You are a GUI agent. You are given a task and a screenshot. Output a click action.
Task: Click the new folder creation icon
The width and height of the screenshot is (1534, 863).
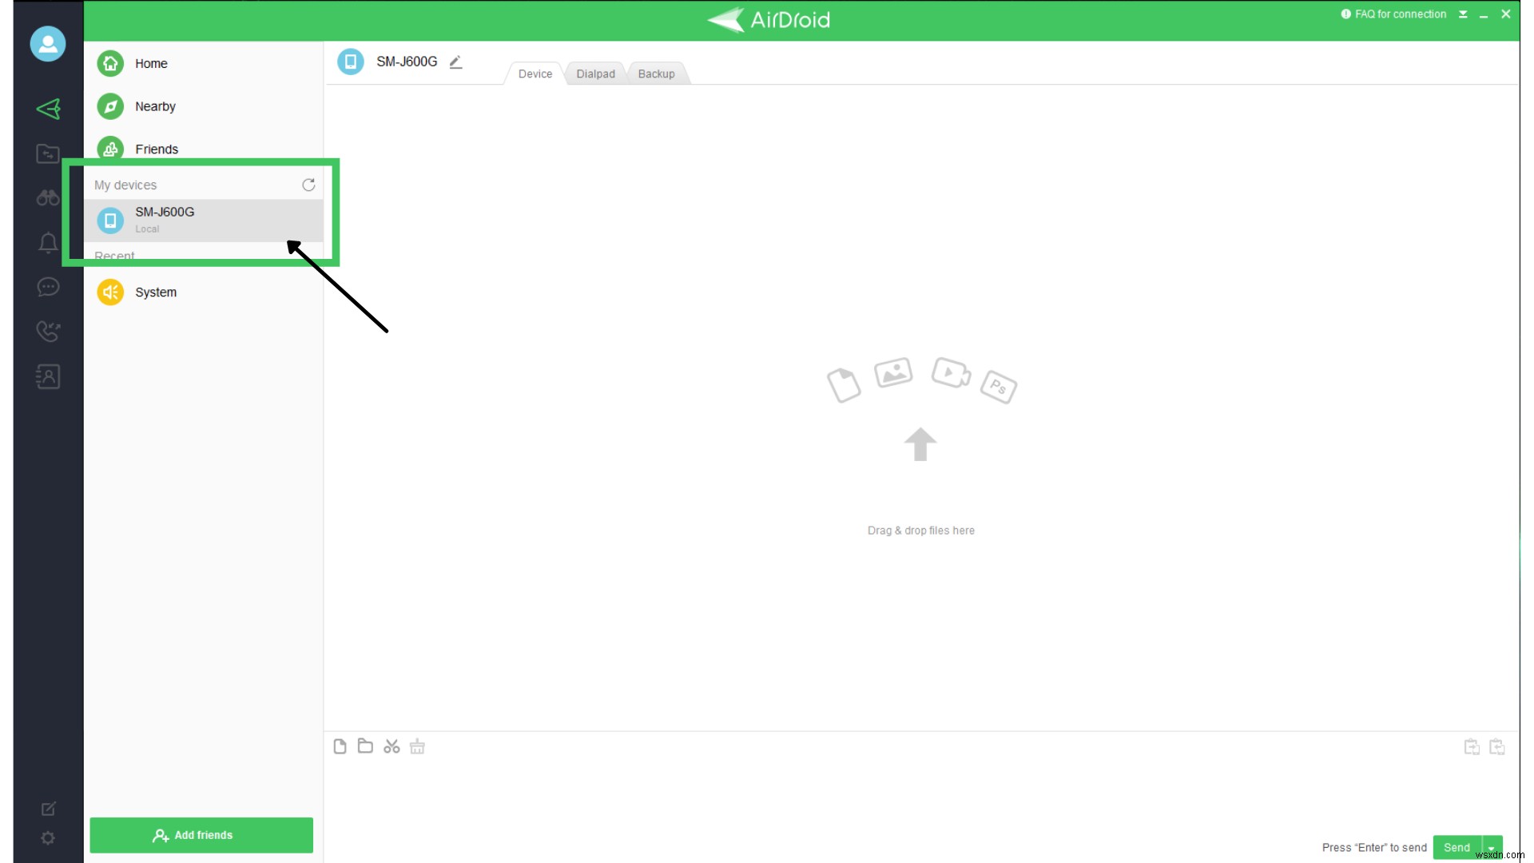click(x=366, y=746)
